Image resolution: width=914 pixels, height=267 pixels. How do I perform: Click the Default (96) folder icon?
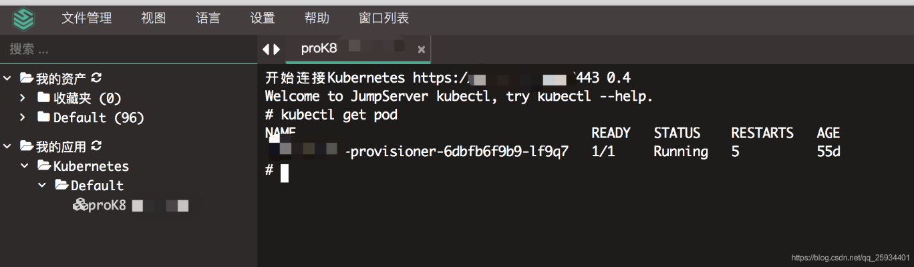(x=43, y=117)
